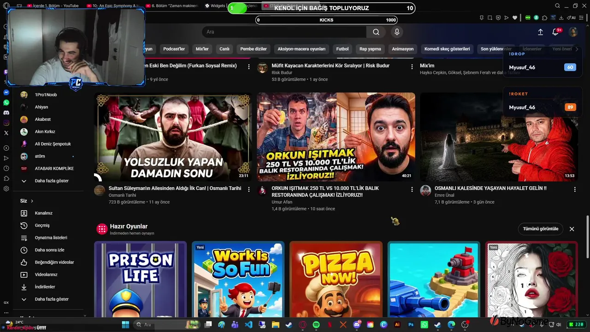This screenshot has height=332, width=590.
Task: Open the history clock icon in the Opera sidebar
Action: [6, 168]
